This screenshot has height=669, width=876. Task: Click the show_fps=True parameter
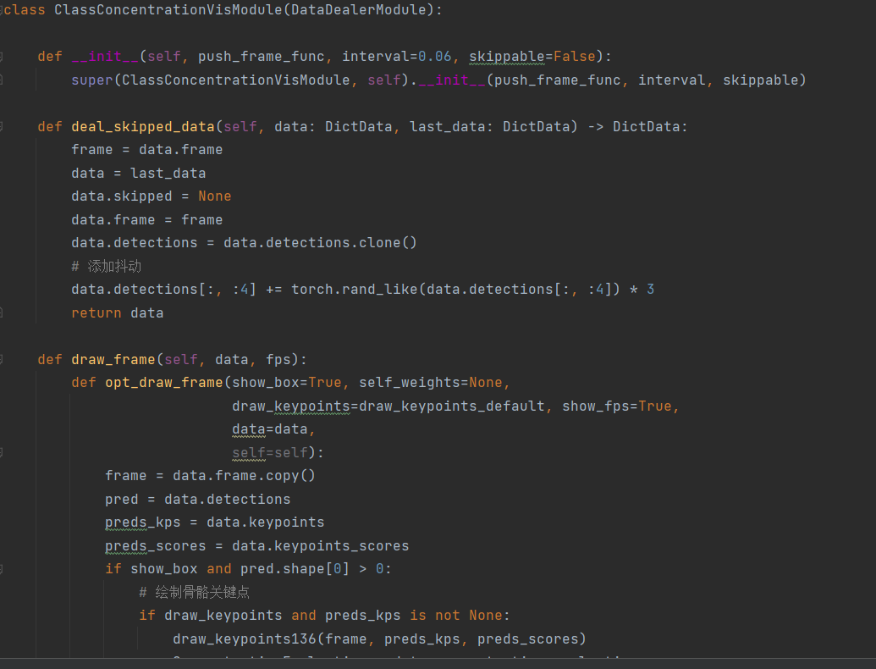(617, 406)
